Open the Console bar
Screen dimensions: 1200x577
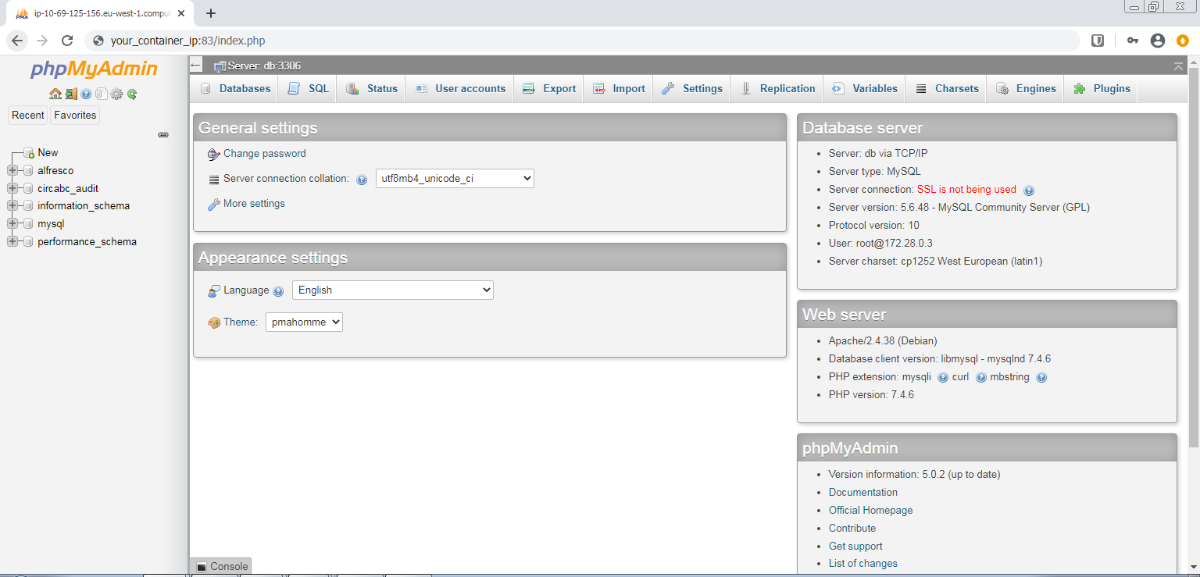(221, 567)
